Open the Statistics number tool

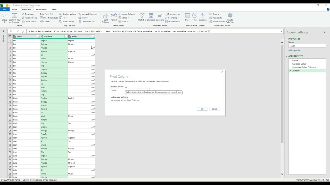coord(142,17)
